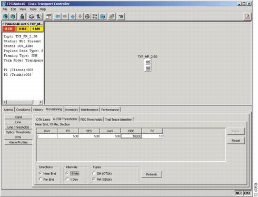This screenshot has height=197, width=258.
Task: Click the red CR alarm count indicator
Action: [x=9, y=29]
